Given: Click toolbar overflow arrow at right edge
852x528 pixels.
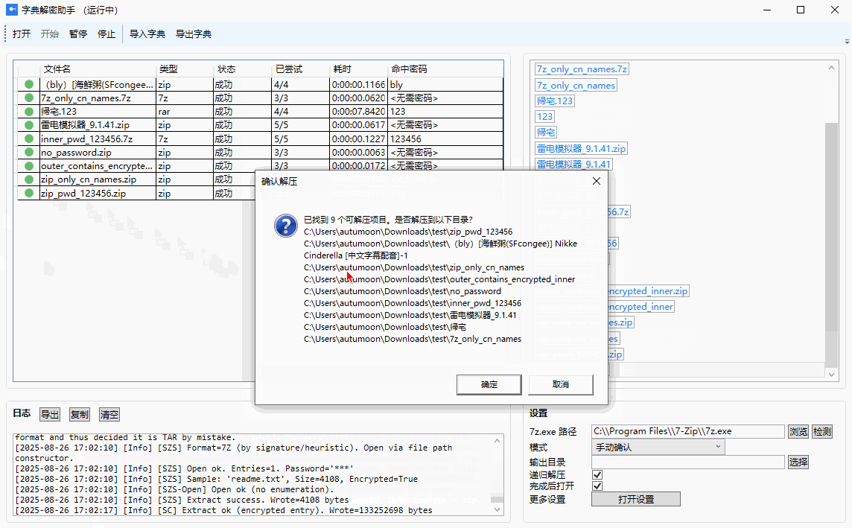Looking at the screenshot, I should point(847,41).
